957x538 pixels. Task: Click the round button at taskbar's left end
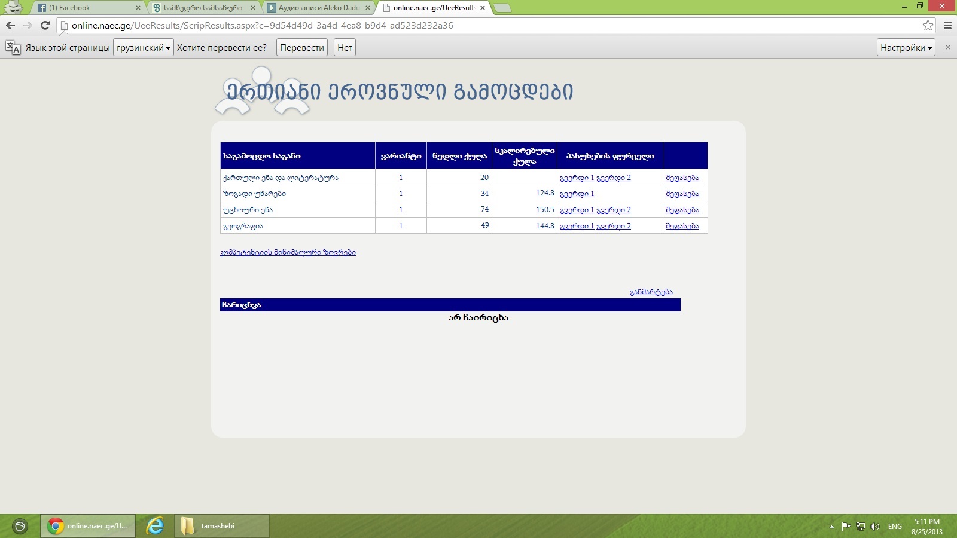pos(20,526)
